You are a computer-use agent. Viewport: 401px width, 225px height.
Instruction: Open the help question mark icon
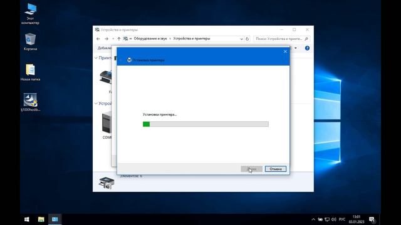(x=307, y=48)
